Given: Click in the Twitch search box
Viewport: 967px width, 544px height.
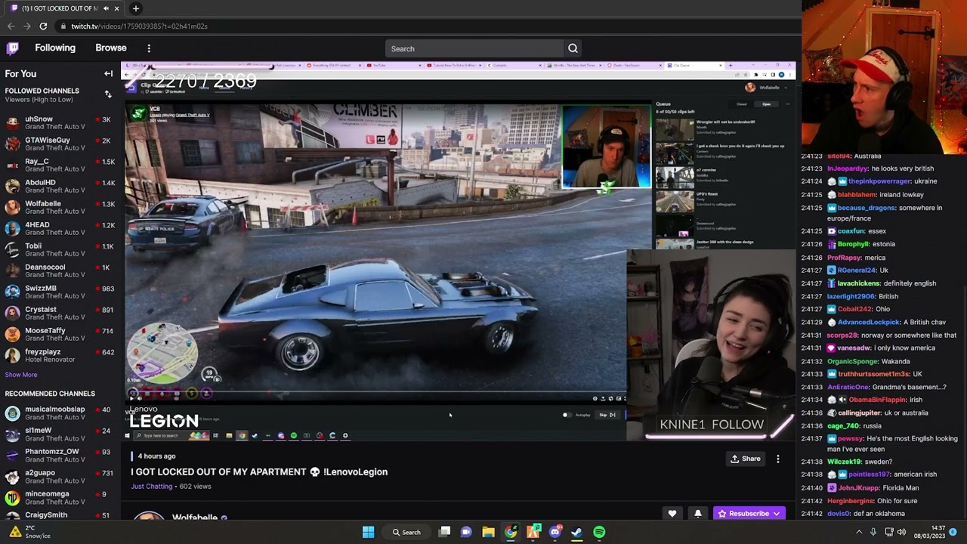Looking at the screenshot, I should click(x=474, y=49).
